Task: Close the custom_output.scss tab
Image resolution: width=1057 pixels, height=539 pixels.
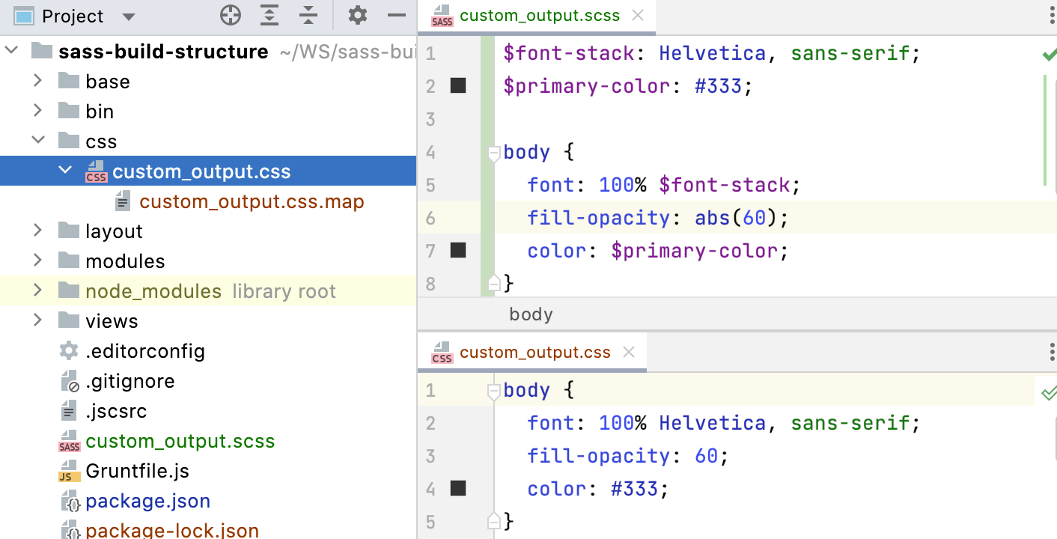Action: coord(639,16)
